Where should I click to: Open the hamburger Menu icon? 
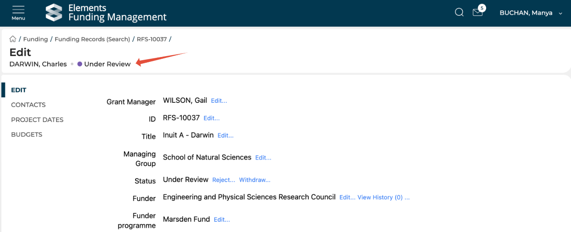point(18,12)
